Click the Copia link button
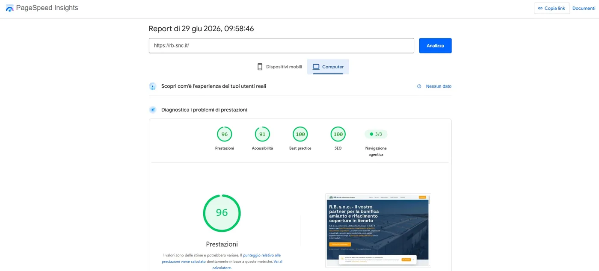 click(552, 8)
